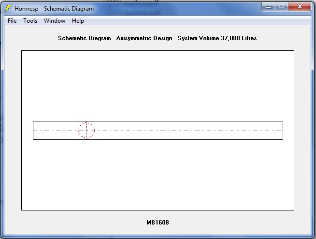Click the 'Hornresp - Schematic Diagram' title text
The image size is (316, 239).
pos(54,9)
